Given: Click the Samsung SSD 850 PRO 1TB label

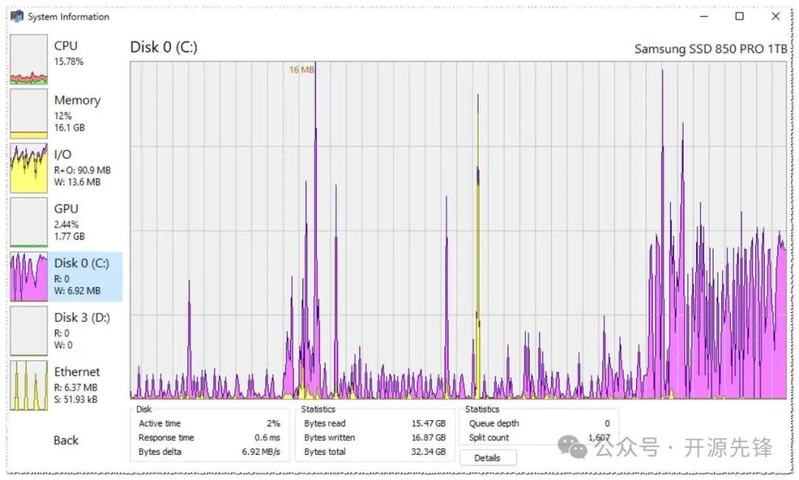Looking at the screenshot, I should point(710,49).
